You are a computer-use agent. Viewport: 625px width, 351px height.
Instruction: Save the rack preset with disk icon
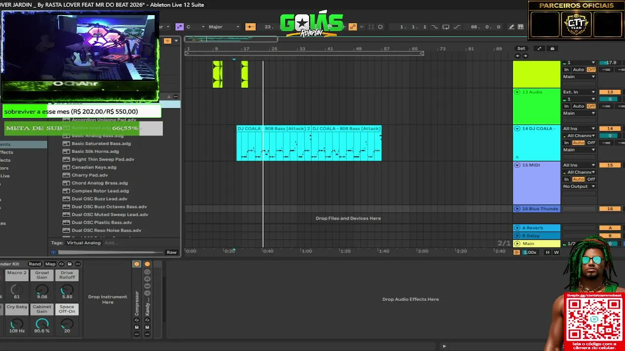click(69, 264)
